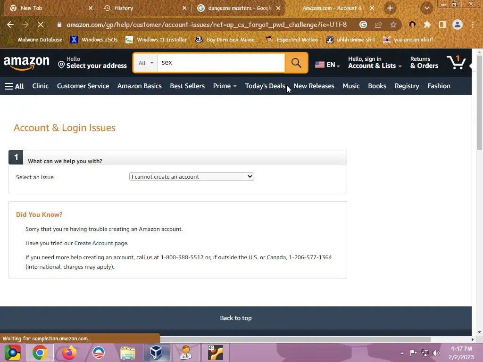Screen dimensions: 483x362
Task: Click the horizontal scrollbar at bottom
Action: coord(295,339)
